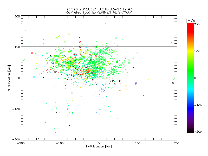The image size is (208, 156).
Task: Click y-axis tick label "200"
Action: (17, 16)
